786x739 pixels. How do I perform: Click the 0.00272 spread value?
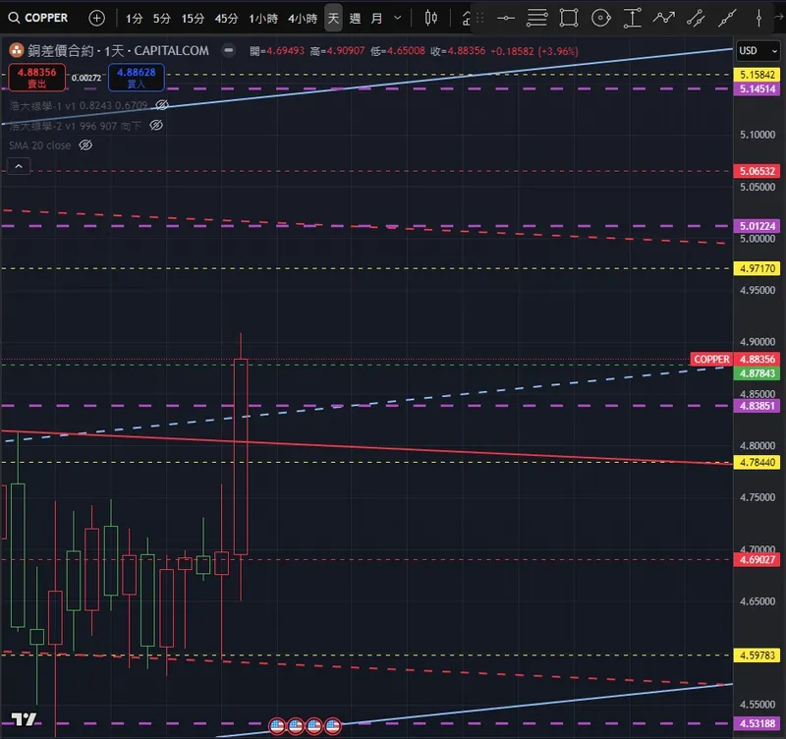click(x=86, y=78)
